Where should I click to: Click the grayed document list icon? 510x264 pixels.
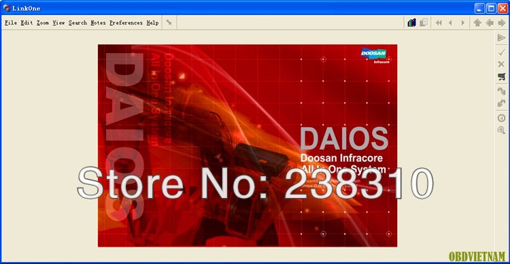424,22
